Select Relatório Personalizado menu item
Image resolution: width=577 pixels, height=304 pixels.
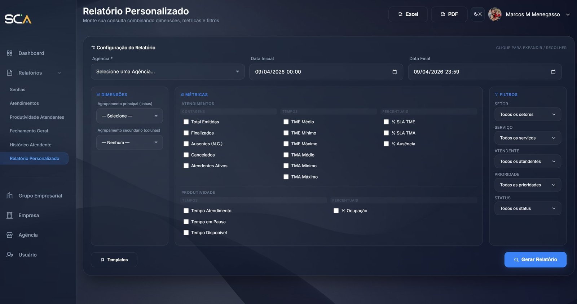point(34,158)
